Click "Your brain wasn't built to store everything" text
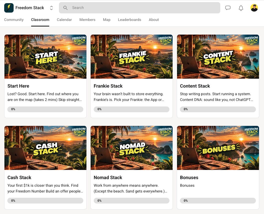The image size is (264, 214). pos(129,97)
